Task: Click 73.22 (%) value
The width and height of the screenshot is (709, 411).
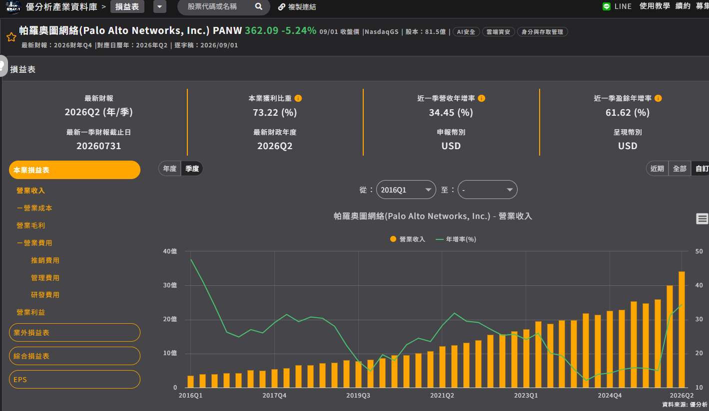Action: click(275, 112)
